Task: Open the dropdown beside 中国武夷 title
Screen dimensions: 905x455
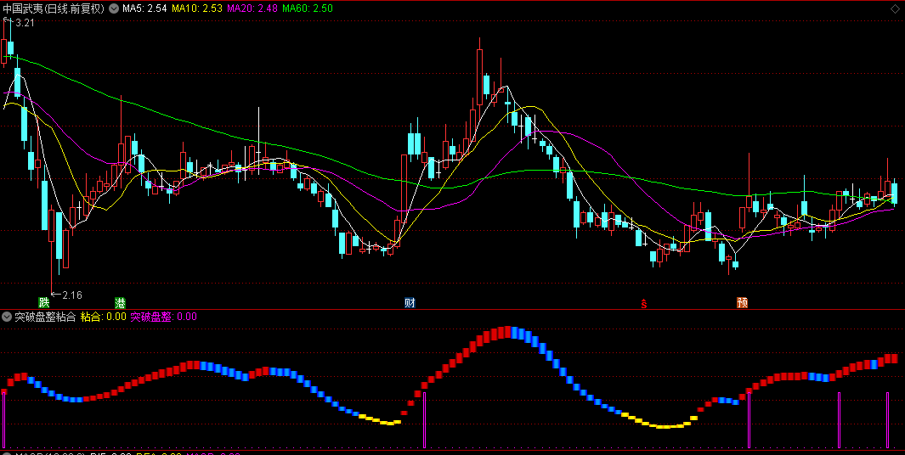Action: [112, 8]
